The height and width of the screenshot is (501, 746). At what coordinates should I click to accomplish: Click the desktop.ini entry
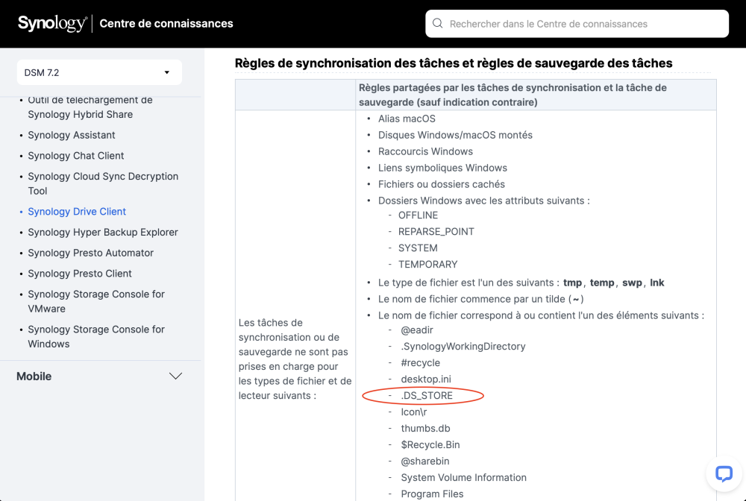coord(426,379)
